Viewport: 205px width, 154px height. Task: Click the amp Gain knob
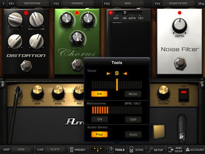pos(37,93)
